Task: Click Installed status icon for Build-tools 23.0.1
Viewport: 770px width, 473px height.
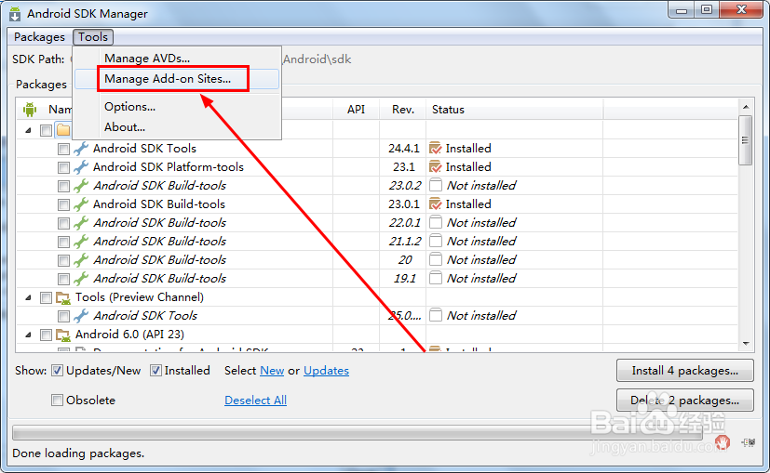Action: click(x=435, y=204)
